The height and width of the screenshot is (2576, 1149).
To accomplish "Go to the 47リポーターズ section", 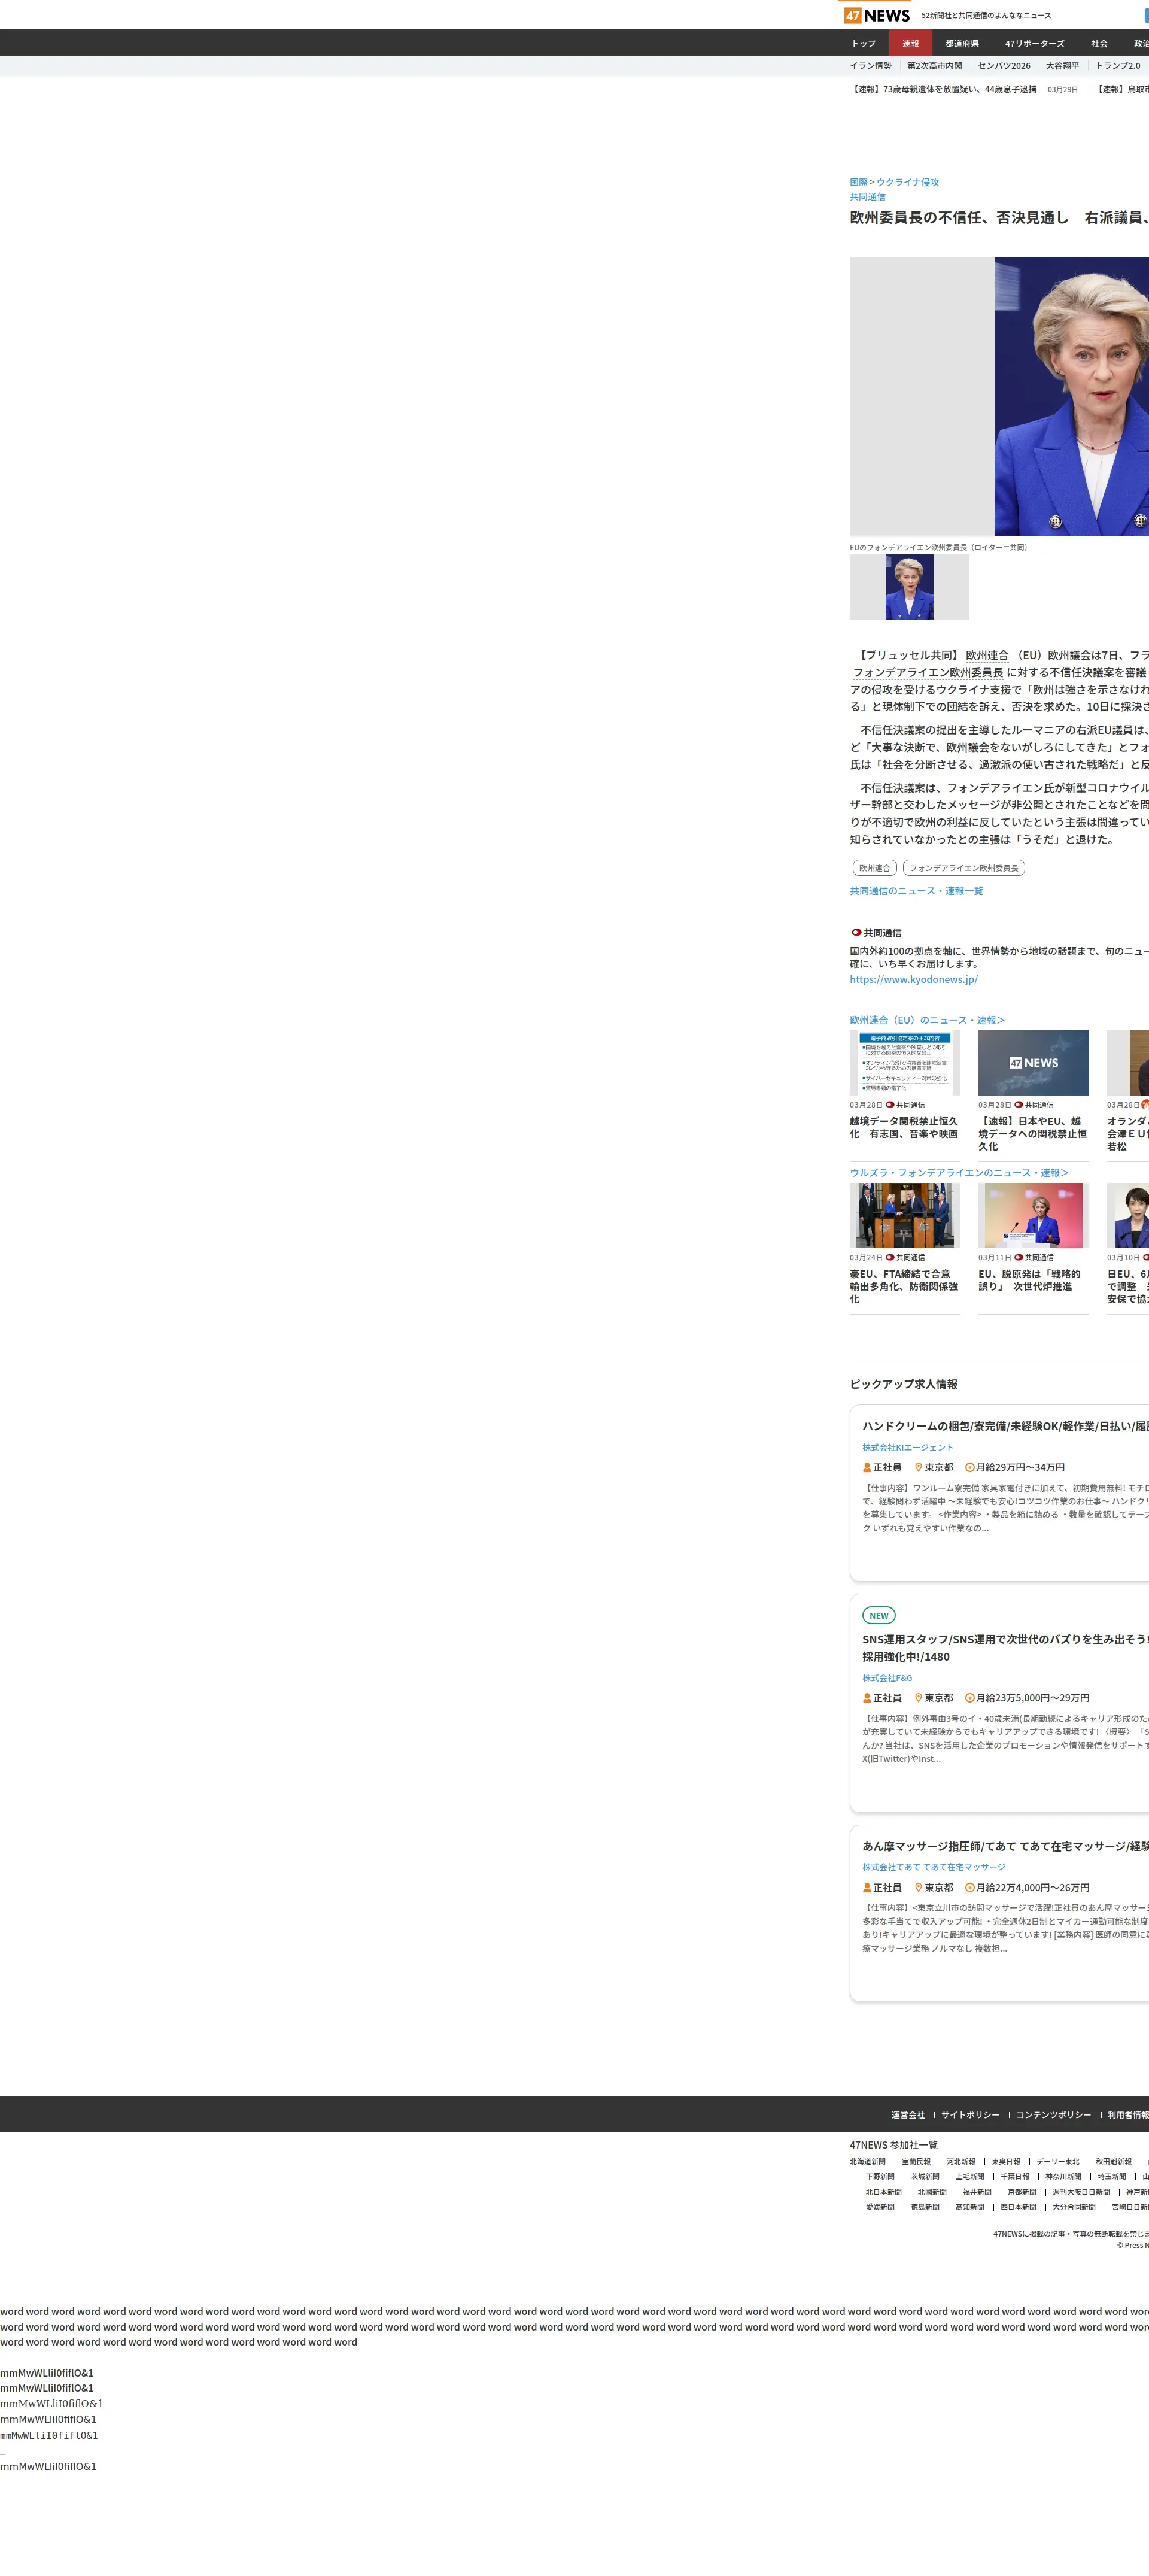I will tap(1034, 44).
